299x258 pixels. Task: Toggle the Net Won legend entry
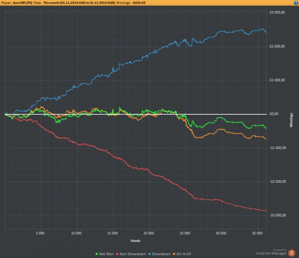105,254
